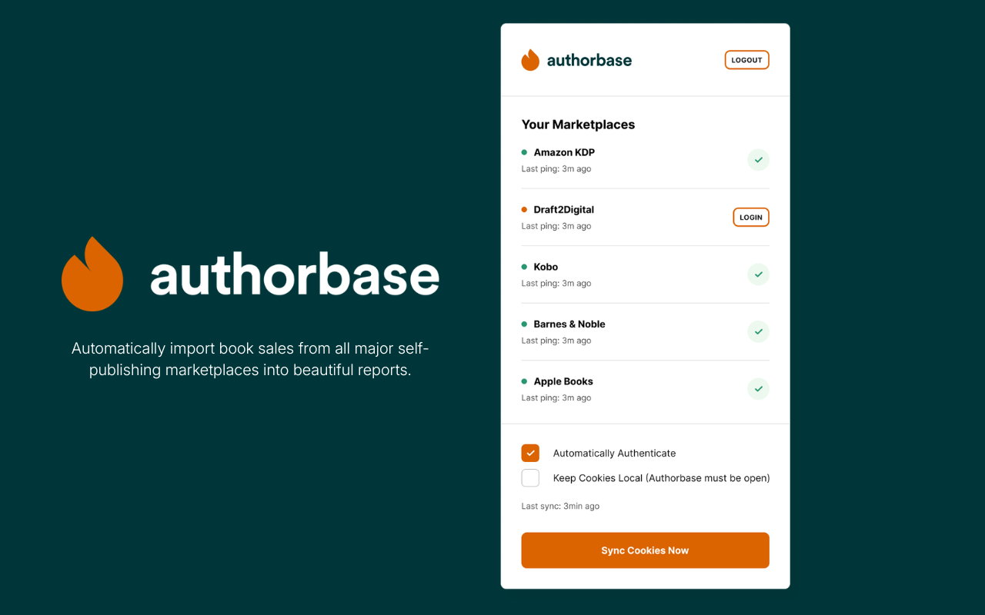985x615 pixels.
Task: Click the Keep Cookies Local label text
Action: [x=661, y=478]
